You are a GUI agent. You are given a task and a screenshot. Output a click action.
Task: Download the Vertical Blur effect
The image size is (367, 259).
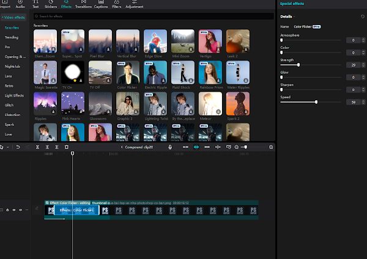pos(136,49)
